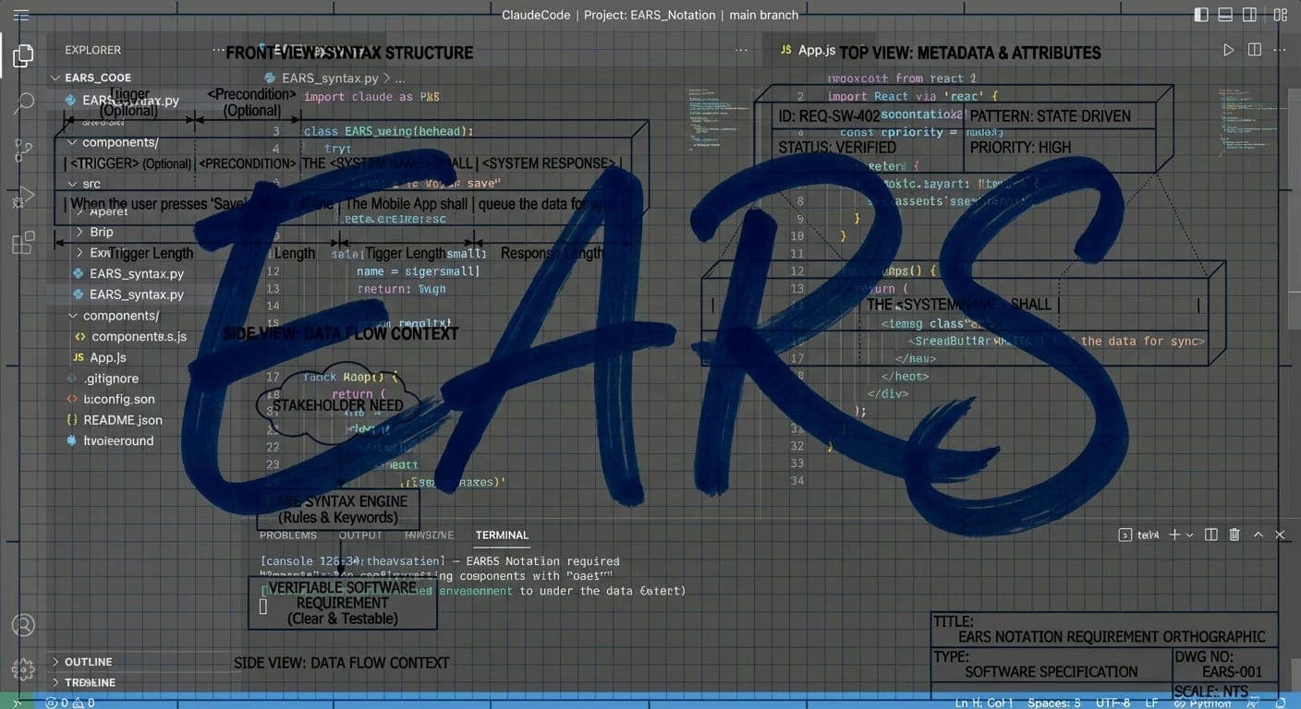Switch to the App.js editor tab
Viewport: 1301px width, 709px height.
tap(817, 50)
